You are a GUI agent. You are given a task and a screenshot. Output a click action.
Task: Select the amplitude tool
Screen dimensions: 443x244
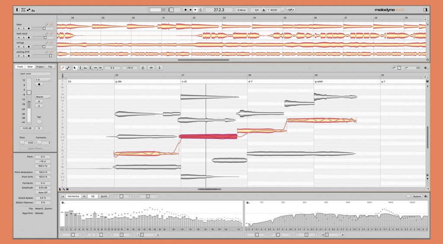point(90,68)
